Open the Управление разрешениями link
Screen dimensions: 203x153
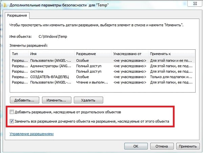pos(31,134)
